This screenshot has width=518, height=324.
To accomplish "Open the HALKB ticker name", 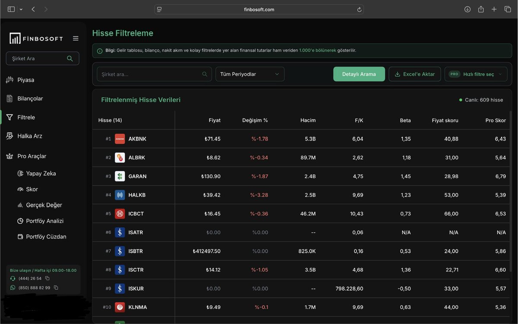I will (x=137, y=195).
